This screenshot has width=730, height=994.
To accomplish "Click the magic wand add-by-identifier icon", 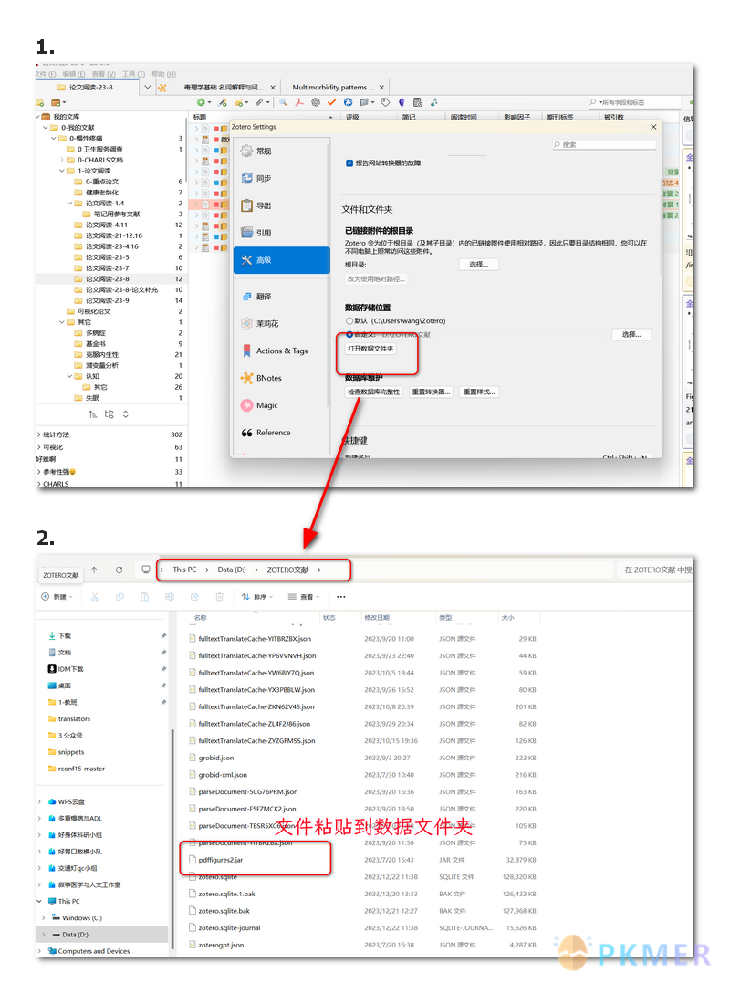I will click(x=223, y=103).
